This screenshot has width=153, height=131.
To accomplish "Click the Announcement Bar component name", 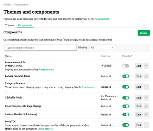I will click(x=15, y=62).
